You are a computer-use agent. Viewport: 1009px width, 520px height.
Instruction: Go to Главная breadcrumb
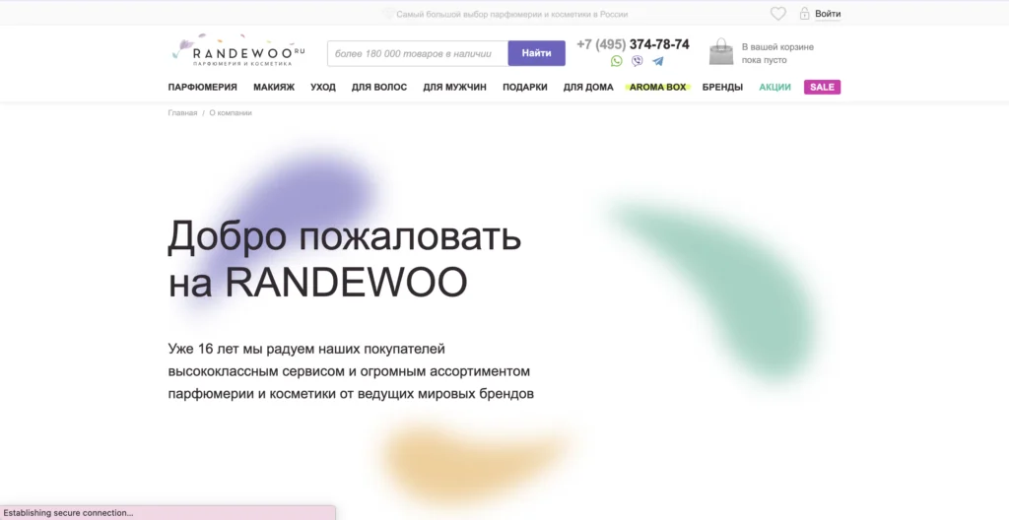(x=182, y=112)
